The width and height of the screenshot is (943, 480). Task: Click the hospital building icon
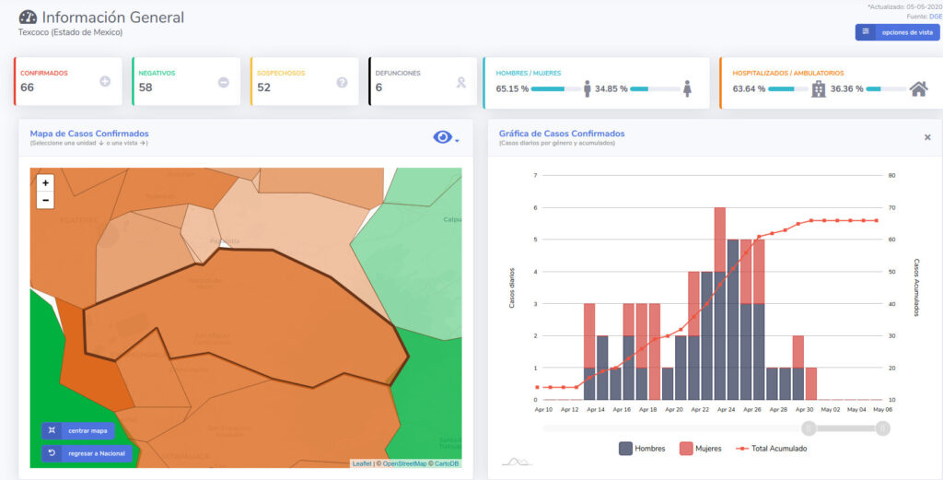818,88
